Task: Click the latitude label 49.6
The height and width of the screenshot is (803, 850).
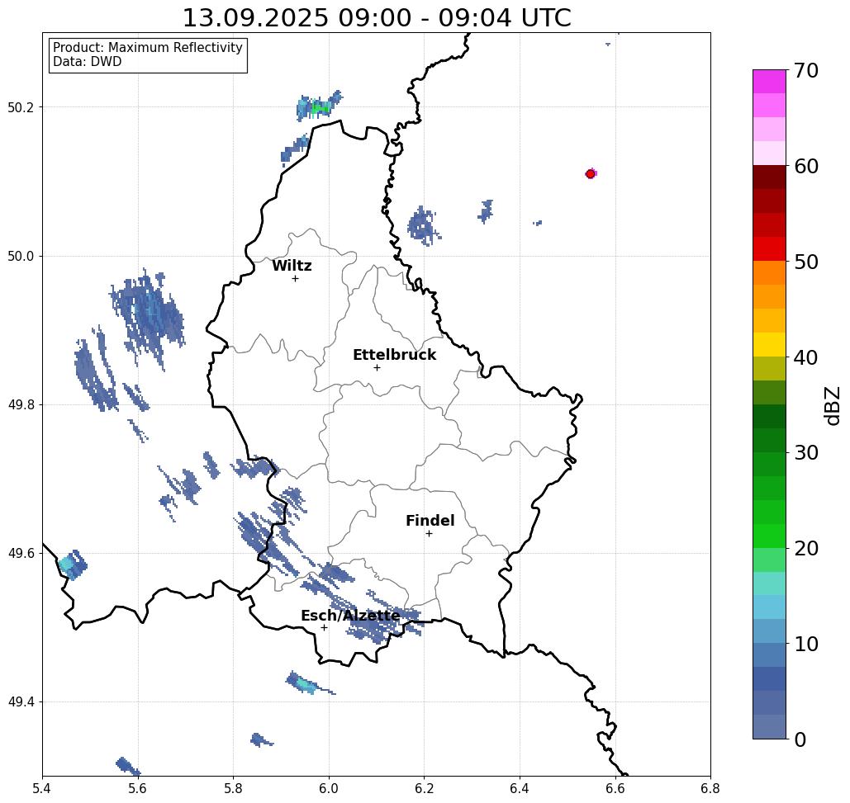Action: 20,554
